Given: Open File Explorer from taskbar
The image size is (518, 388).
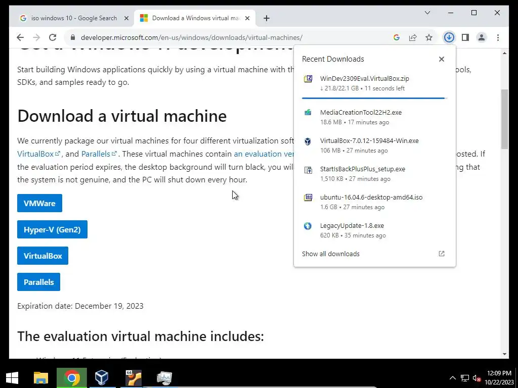Looking at the screenshot, I should pos(41,378).
